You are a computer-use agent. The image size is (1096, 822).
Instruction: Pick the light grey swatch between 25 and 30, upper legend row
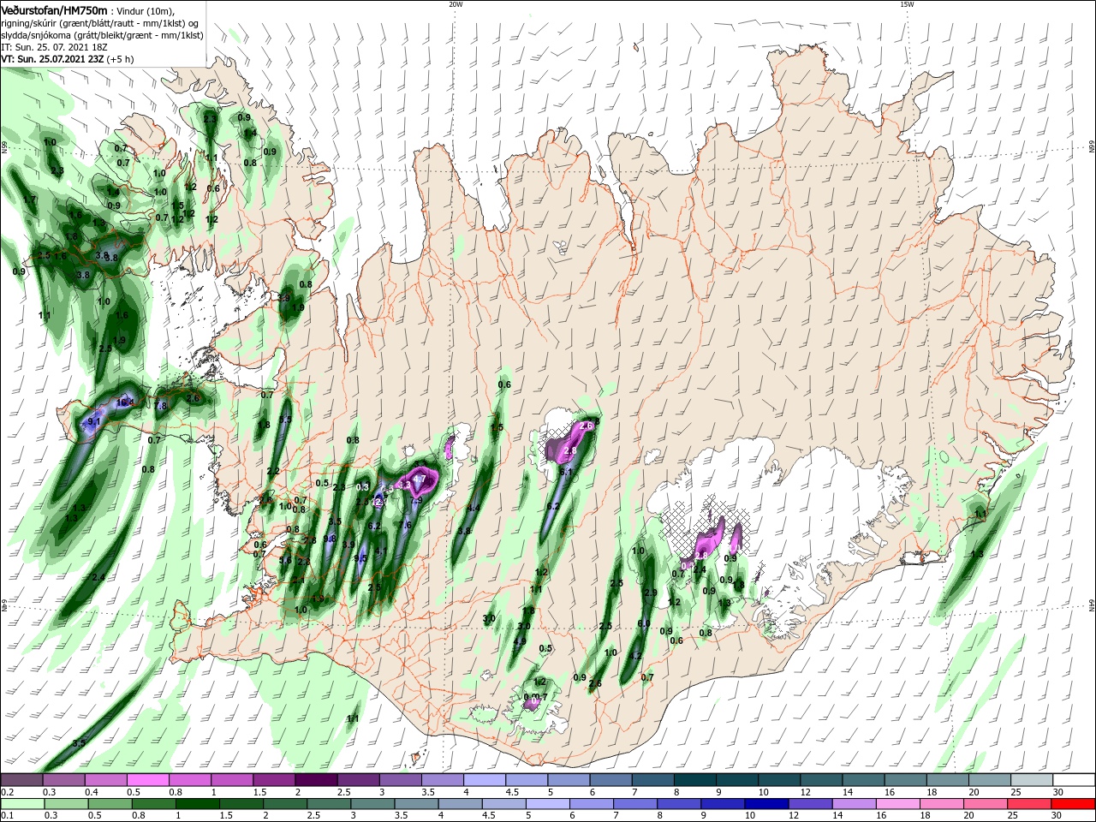click(1031, 780)
